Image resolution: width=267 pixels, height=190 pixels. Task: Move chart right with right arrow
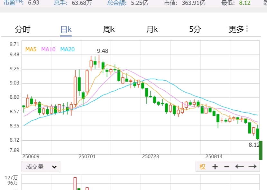252,166
